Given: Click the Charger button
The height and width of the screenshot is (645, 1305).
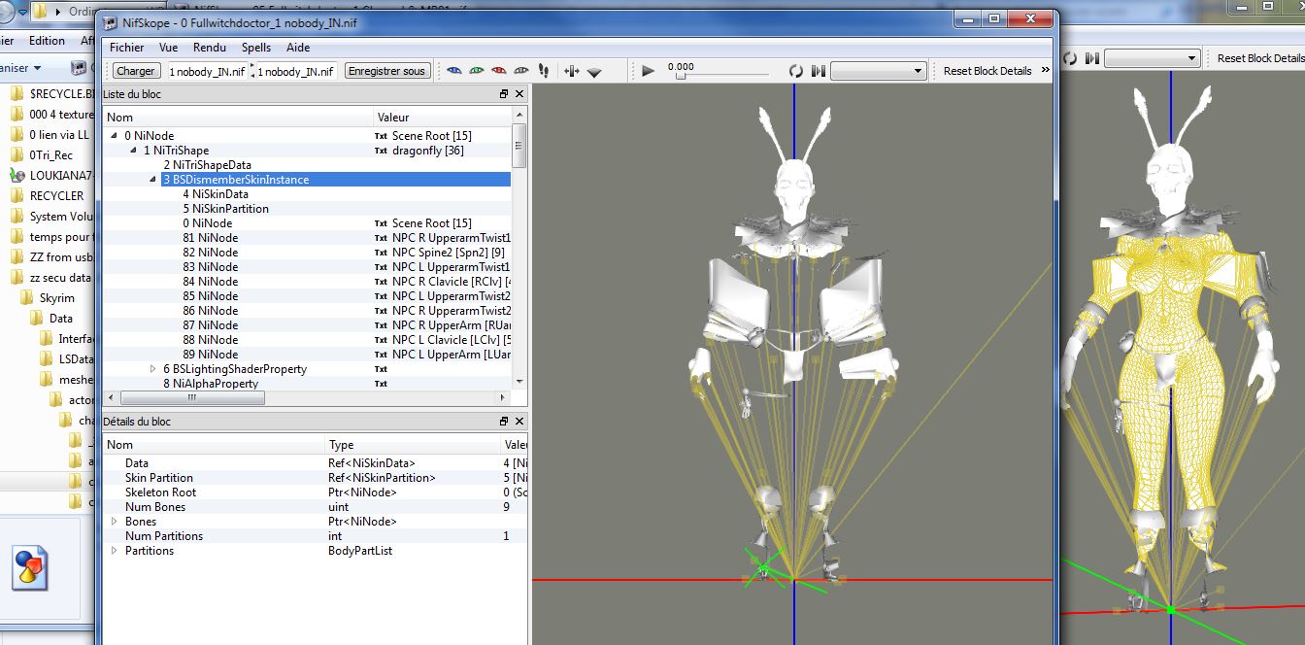Looking at the screenshot, I should tap(135, 71).
